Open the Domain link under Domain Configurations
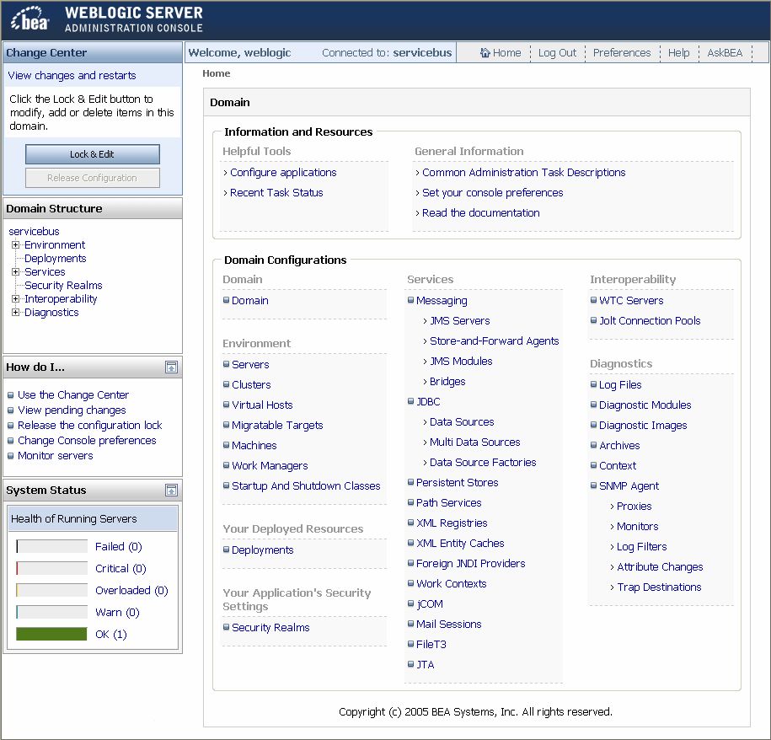The width and height of the screenshot is (771, 740). point(249,300)
